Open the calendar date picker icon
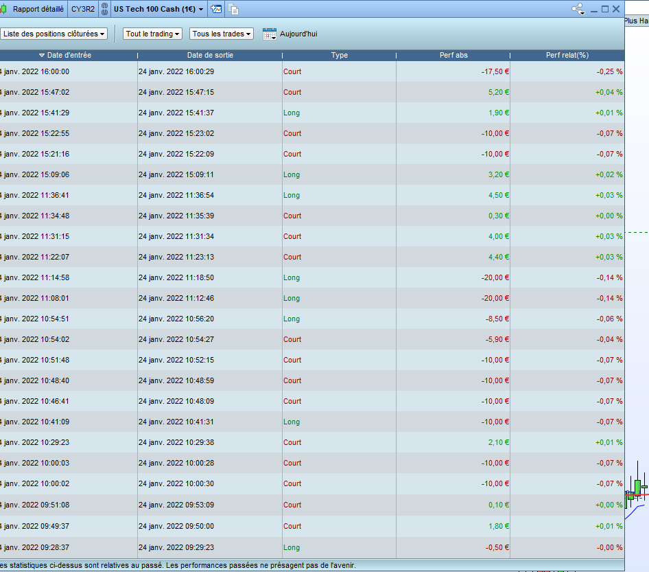 coord(270,34)
